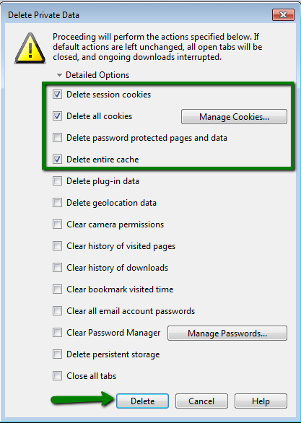The width and height of the screenshot is (301, 423).
Task: Uncheck Delete session cookies
Action: pos(57,95)
